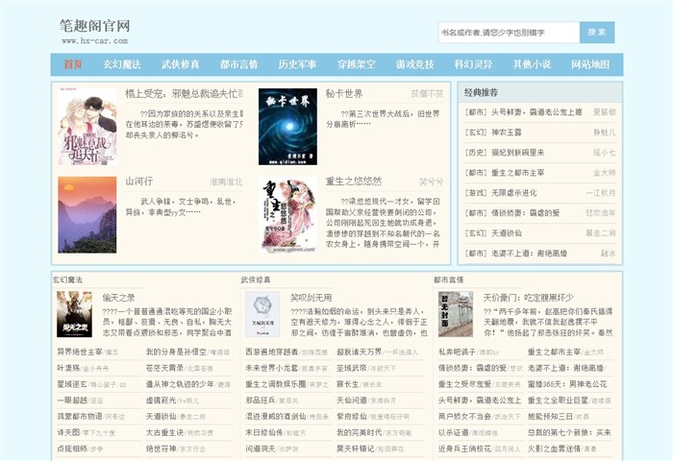The image size is (673, 461).
Task: Open the 科幻灵异 nav tab
Action: coord(473,64)
